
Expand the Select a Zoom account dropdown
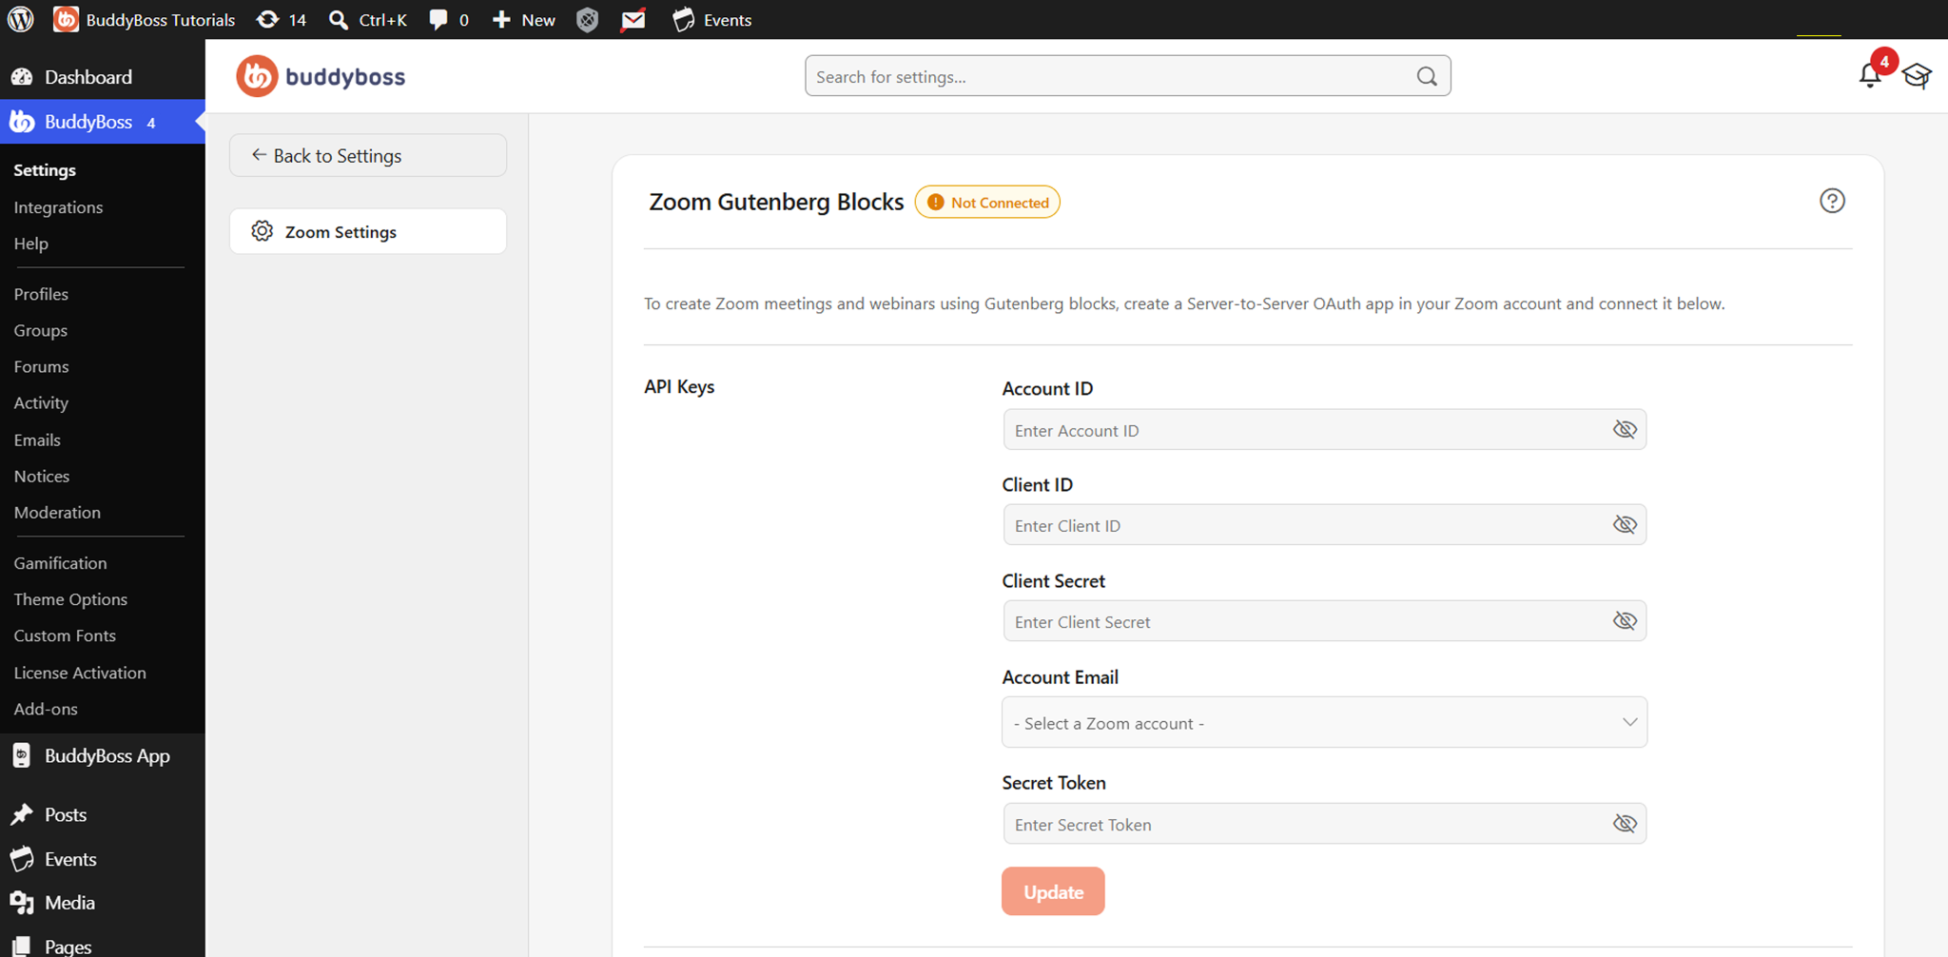point(1324,722)
